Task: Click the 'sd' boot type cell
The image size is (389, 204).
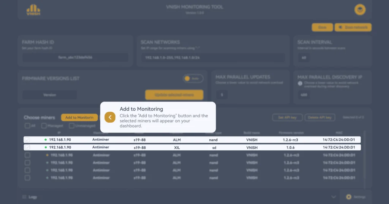Action: tap(214, 148)
